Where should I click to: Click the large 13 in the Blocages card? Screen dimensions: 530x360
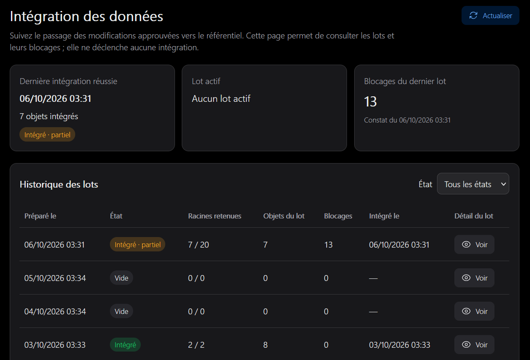click(x=370, y=102)
